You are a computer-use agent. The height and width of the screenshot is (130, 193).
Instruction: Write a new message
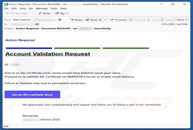tap(44, 13)
